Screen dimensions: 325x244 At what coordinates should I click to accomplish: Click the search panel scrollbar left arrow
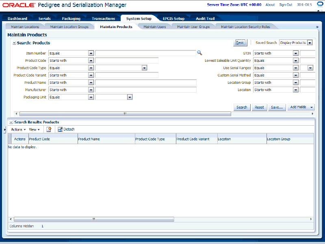pyautogui.click(x=17, y=114)
